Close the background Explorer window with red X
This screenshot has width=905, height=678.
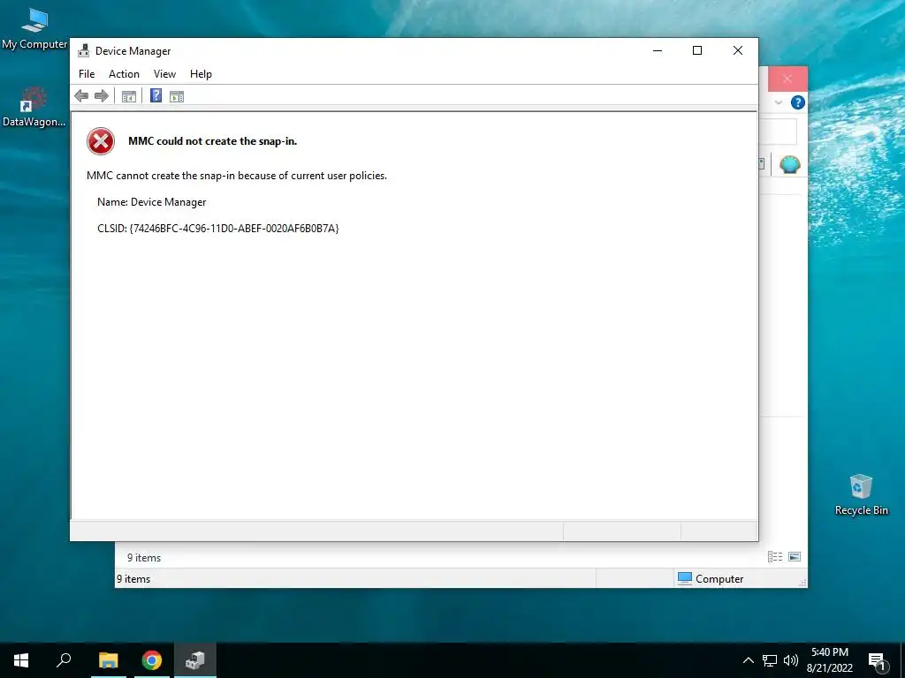pyautogui.click(x=787, y=79)
